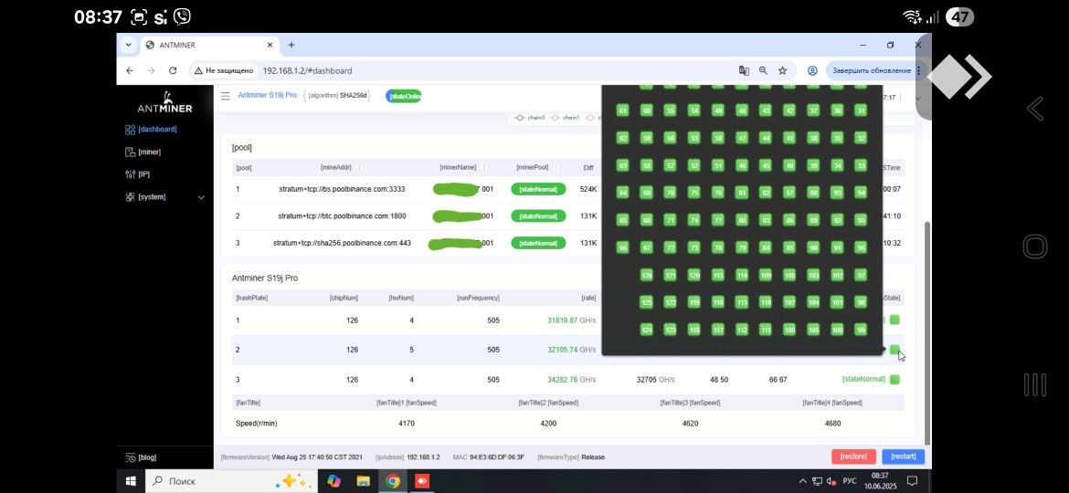The height and width of the screenshot is (493, 1069).
Task: Click the hash plate 2 state square icon
Action: point(894,350)
